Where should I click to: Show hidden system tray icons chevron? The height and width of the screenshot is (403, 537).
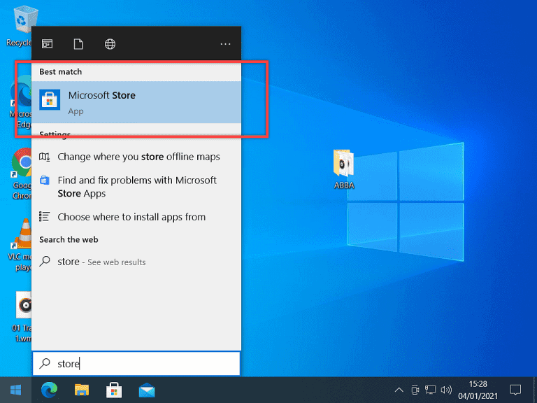pyautogui.click(x=399, y=390)
